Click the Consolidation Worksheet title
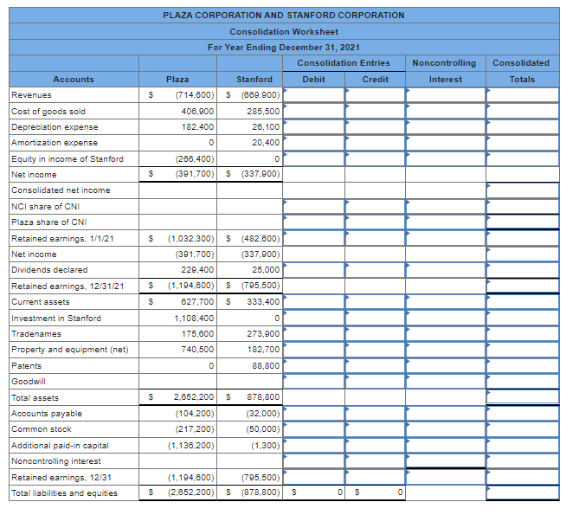 (284, 31)
